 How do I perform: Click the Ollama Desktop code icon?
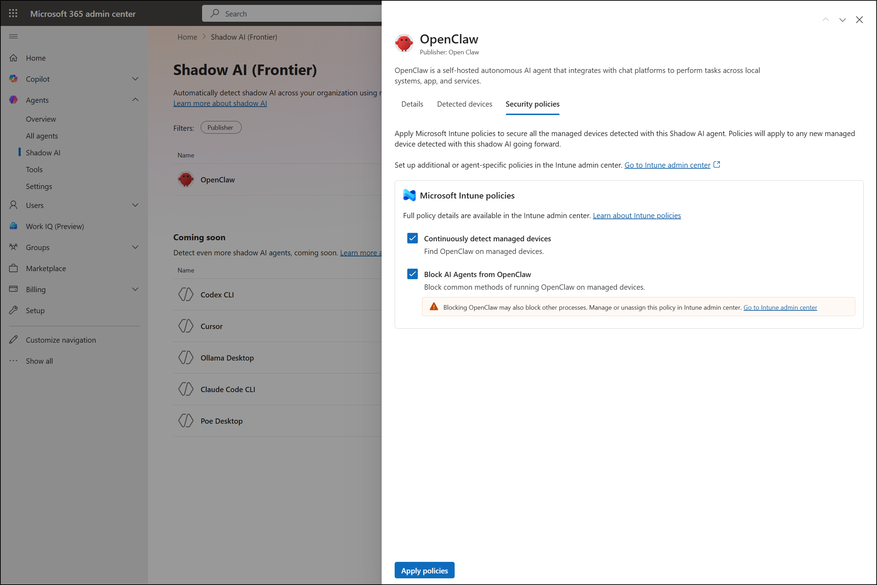(186, 357)
